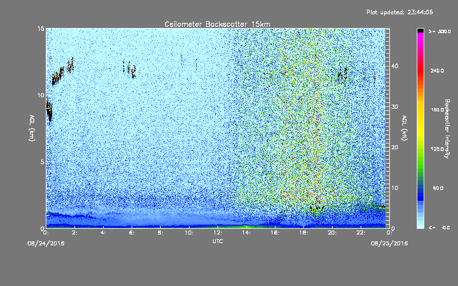Click the "240.0" colorbar label
This screenshot has width=458, height=286.
click(x=437, y=70)
